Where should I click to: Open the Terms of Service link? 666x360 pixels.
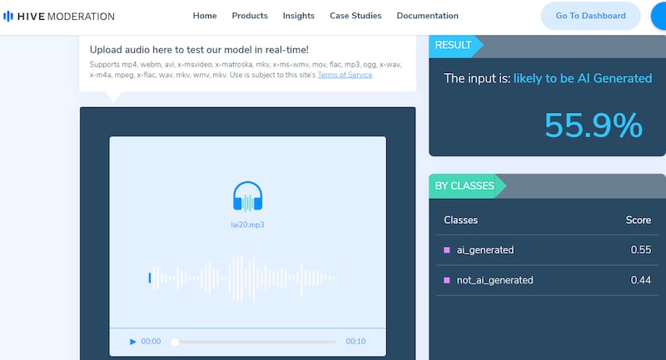(345, 75)
